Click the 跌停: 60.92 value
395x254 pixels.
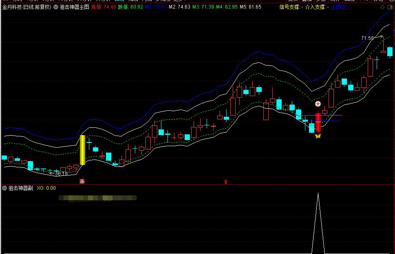(130, 7)
